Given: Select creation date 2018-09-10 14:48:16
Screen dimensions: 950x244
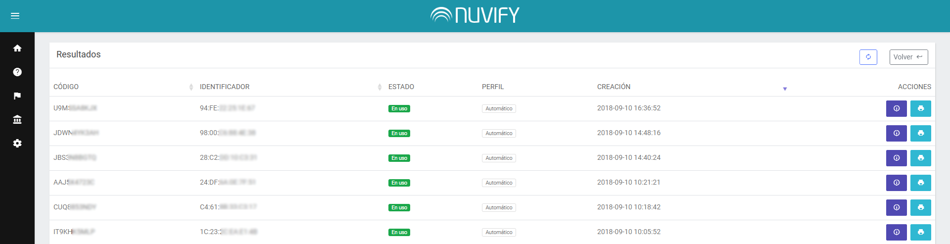Looking at the screenshot, I should [629, 133].
